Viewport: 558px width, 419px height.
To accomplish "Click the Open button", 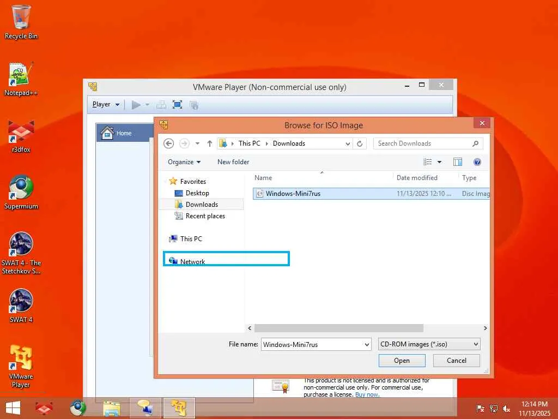I will (402, 361).
